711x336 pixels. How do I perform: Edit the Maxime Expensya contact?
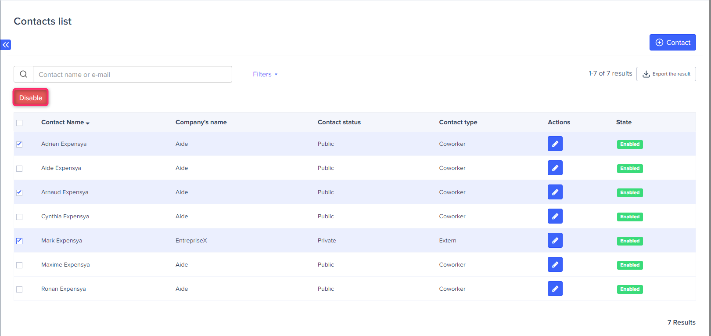(555, 264)
